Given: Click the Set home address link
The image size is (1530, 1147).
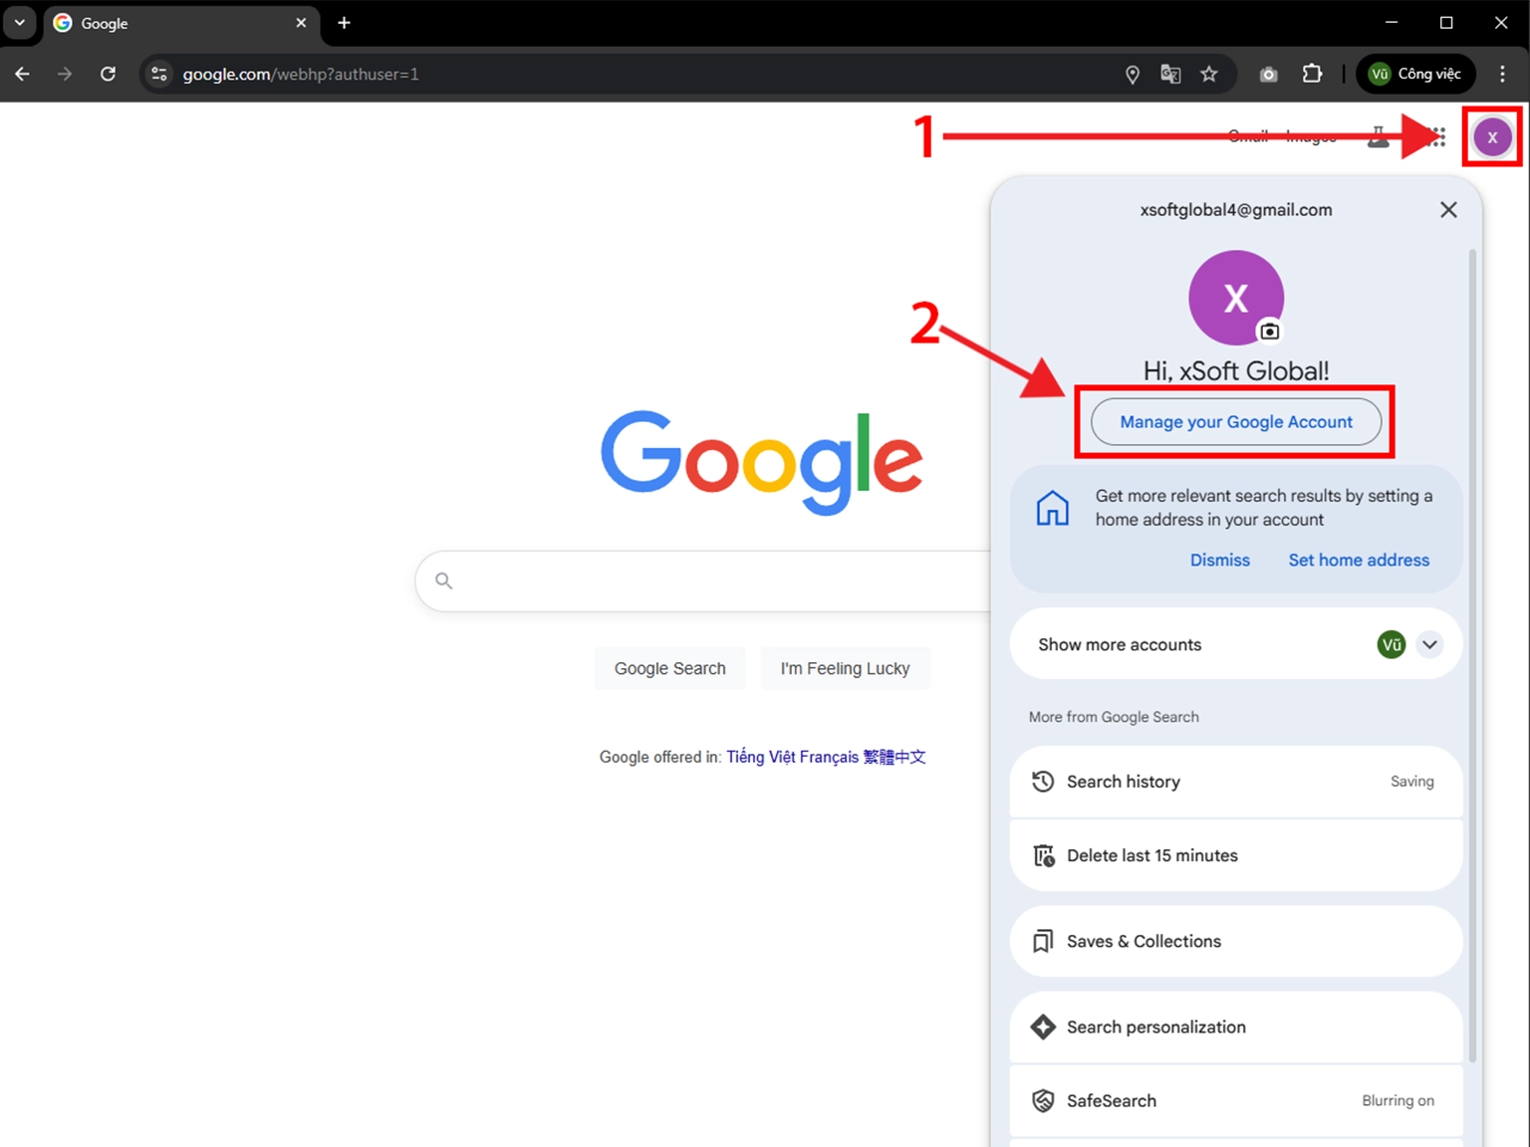Looking at the screenshot, I should pyautogui.click(x=1359, y=560).
